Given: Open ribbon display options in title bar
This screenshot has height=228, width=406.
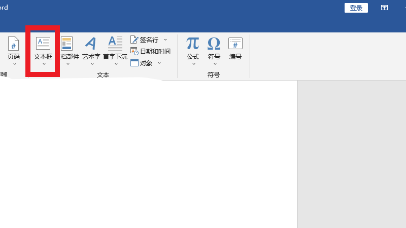Looking at the screenshot, I should tap(385, 8).
